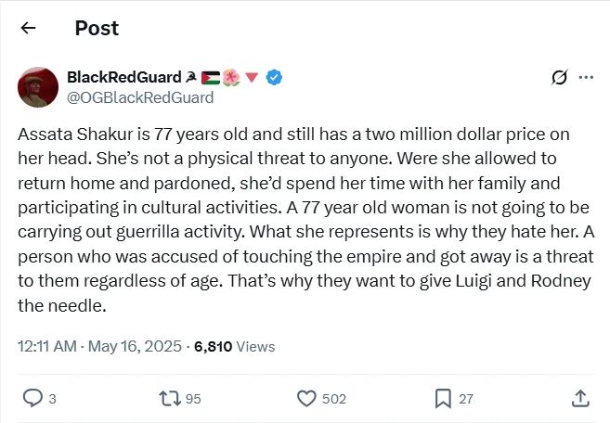This screenshot has width=610, height=423.
Task: Click the 95 reposts count
Action: 193,399
